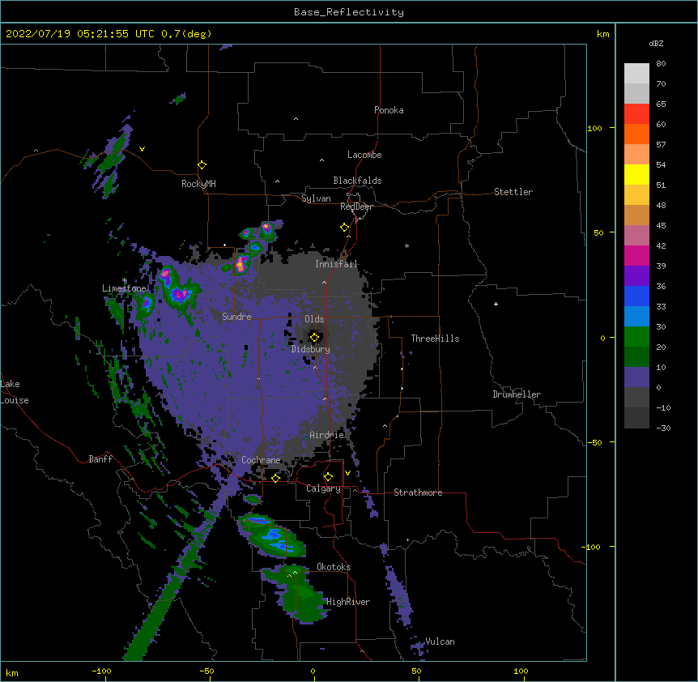The image size is (698, 682).
Task: Select the Airdrie label
Action: click(x=327, y=435)
